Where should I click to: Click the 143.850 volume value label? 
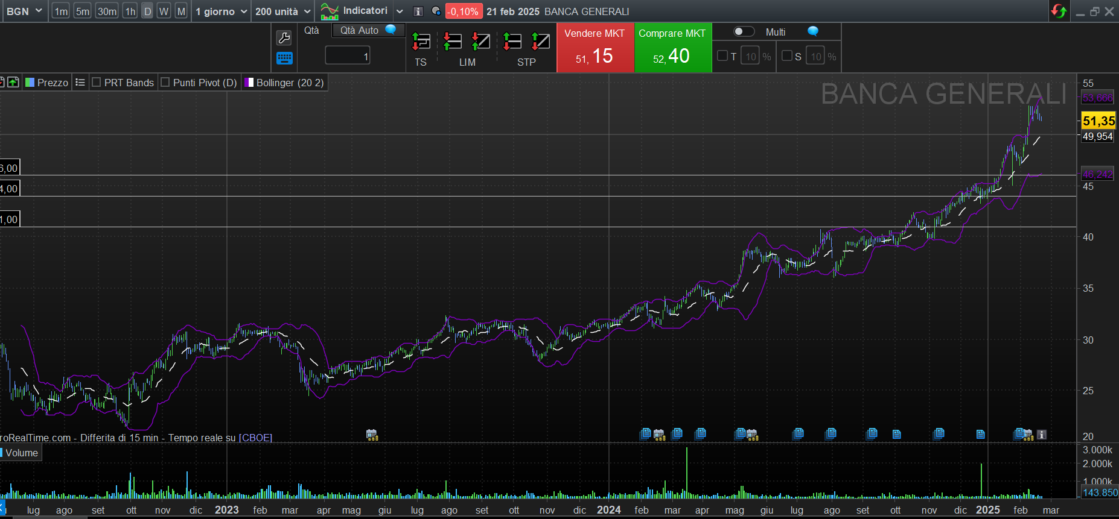tap(1100, 492)
